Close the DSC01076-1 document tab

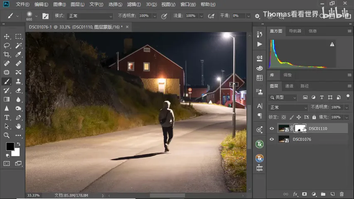[x=127, y=27]
